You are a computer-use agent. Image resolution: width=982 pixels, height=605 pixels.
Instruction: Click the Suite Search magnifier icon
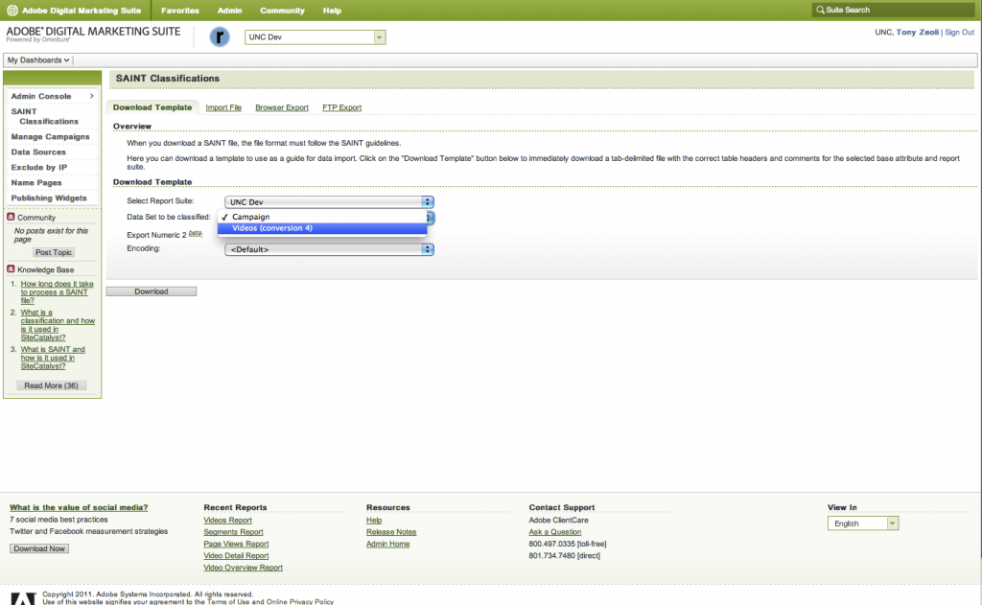[x=820, y=10]
